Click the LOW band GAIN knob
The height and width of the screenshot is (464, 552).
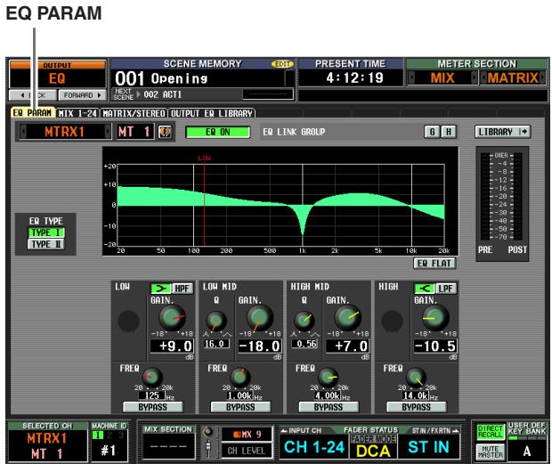point(172,318)
